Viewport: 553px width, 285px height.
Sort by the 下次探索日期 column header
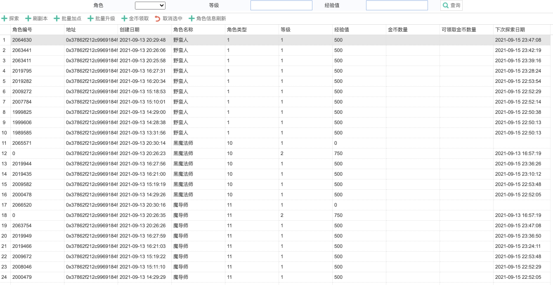click(x=522, y=30)
